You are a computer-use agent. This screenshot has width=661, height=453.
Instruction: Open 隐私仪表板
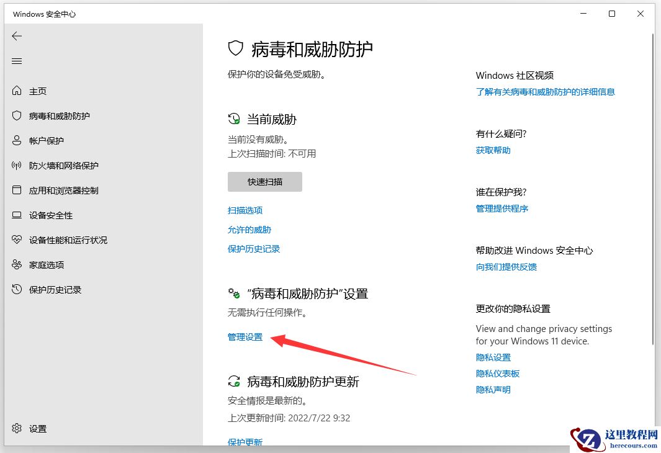(497, 373)
